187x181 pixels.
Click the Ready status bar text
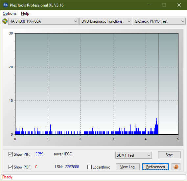coord(7,177)
